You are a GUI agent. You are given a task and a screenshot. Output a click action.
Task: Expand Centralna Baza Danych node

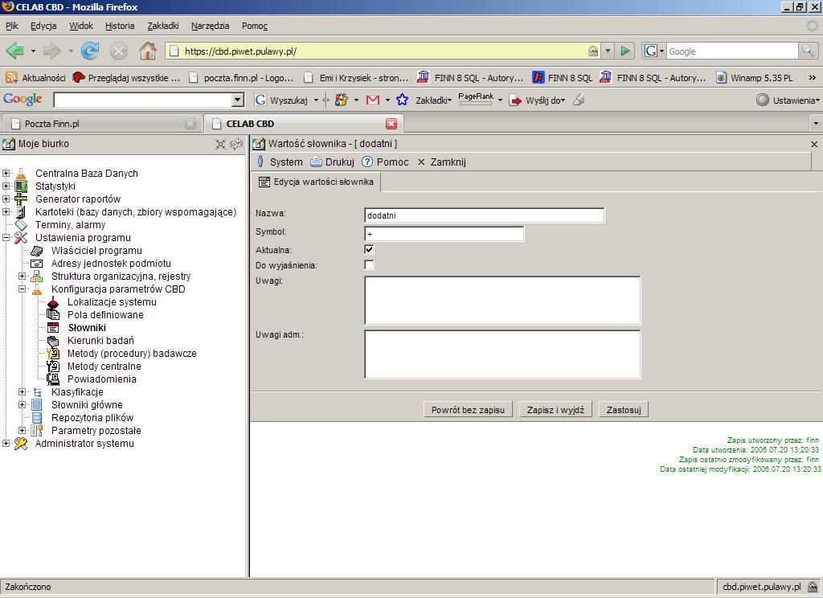click(x=6, y=173)
